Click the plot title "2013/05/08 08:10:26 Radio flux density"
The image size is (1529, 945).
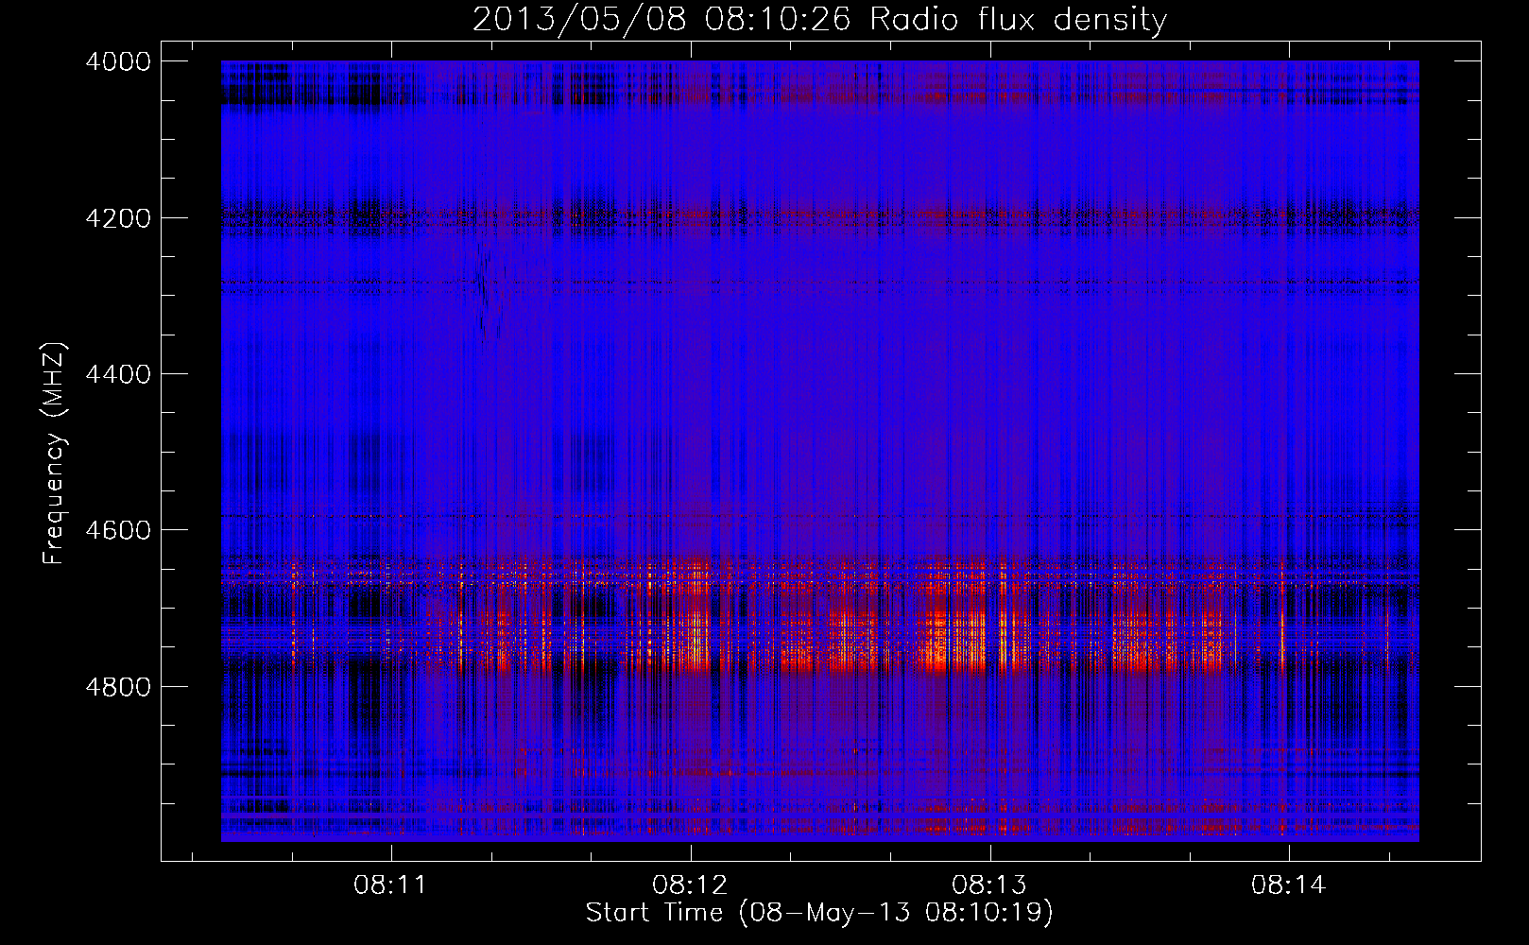tap(819, 19)
